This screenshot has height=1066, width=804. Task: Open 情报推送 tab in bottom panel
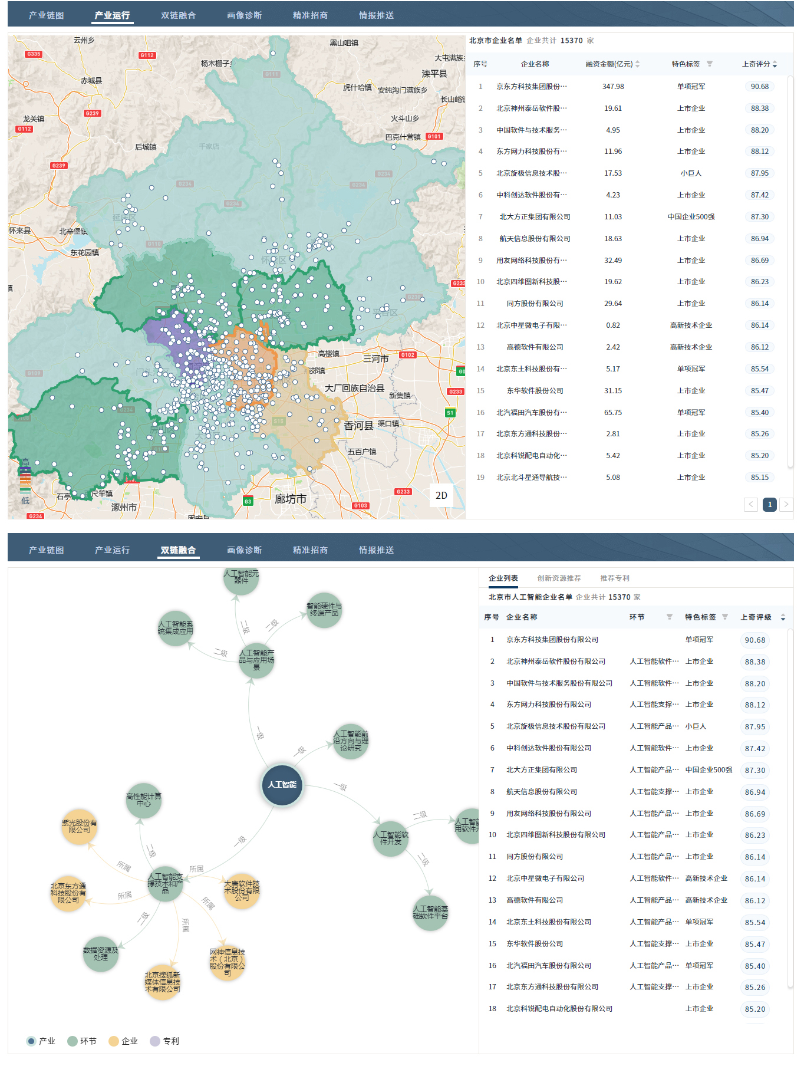376,550
